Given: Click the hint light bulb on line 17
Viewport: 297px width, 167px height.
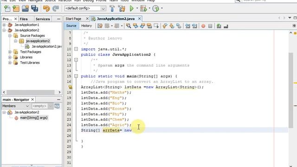Looking at the screenshot, I should 70,87.
